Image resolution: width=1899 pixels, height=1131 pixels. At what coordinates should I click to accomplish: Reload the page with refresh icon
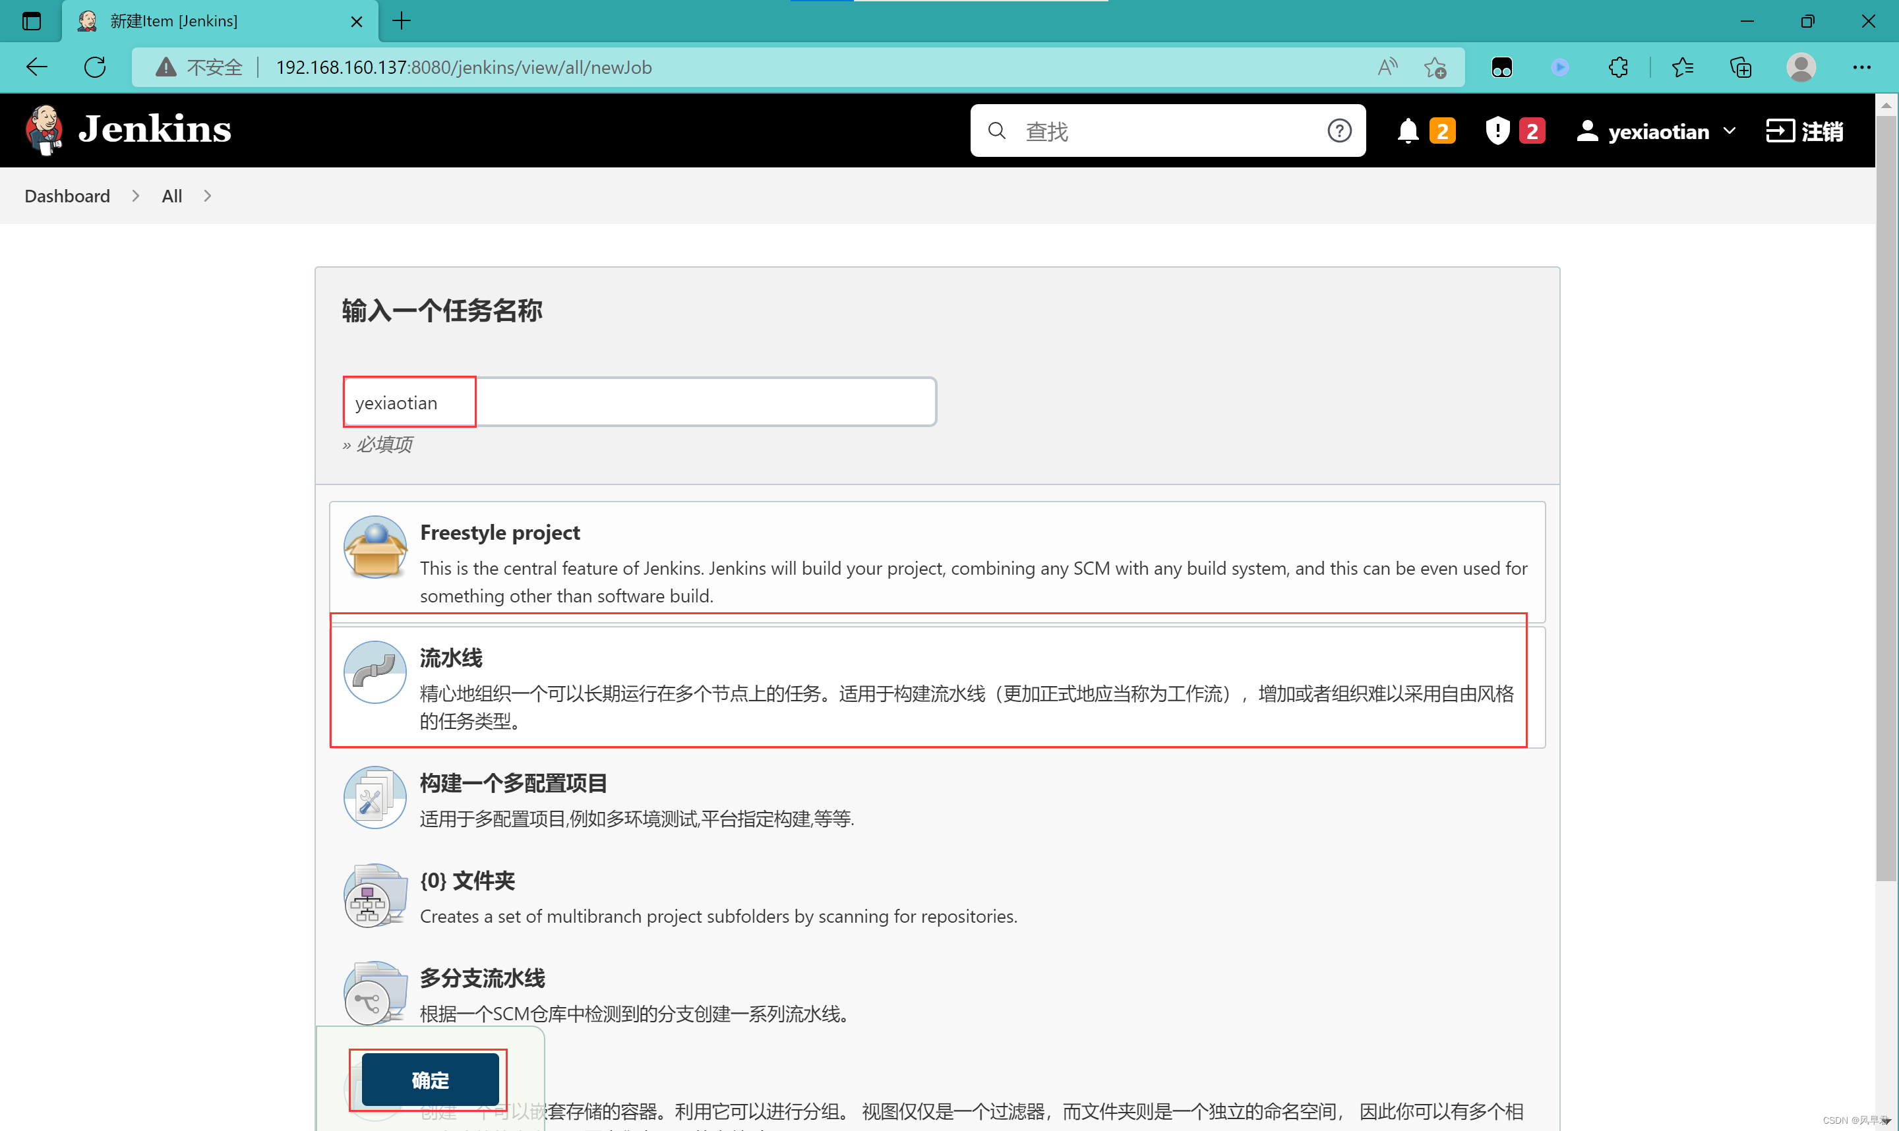[x=94, y=67]
